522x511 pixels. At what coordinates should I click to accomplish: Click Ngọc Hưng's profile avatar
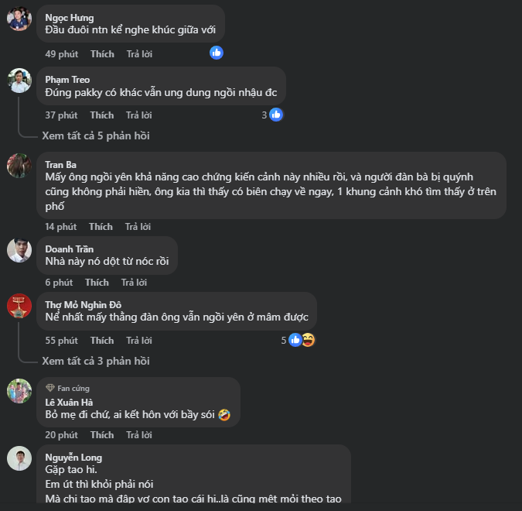(x=19, y=19)
